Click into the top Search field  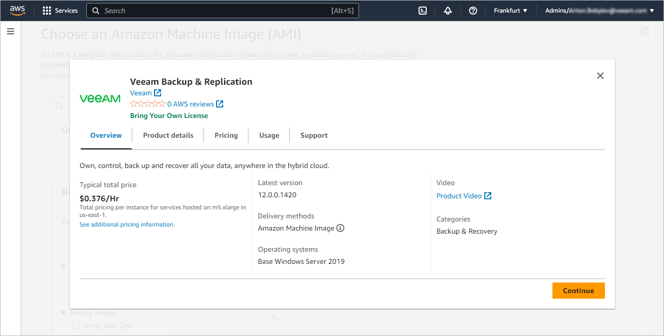click(x=223, y=11)
